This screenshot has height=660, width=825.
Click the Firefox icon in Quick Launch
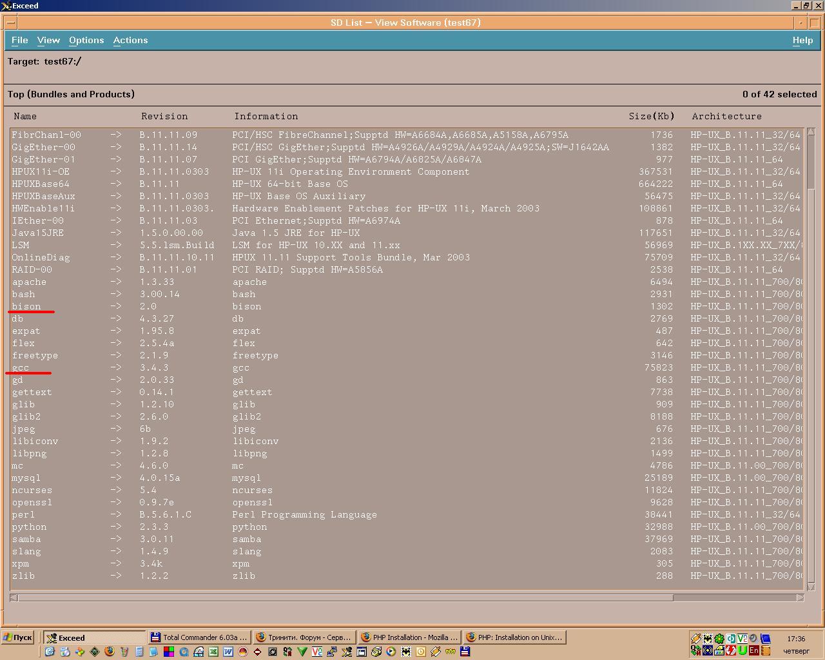coord(110,652)
